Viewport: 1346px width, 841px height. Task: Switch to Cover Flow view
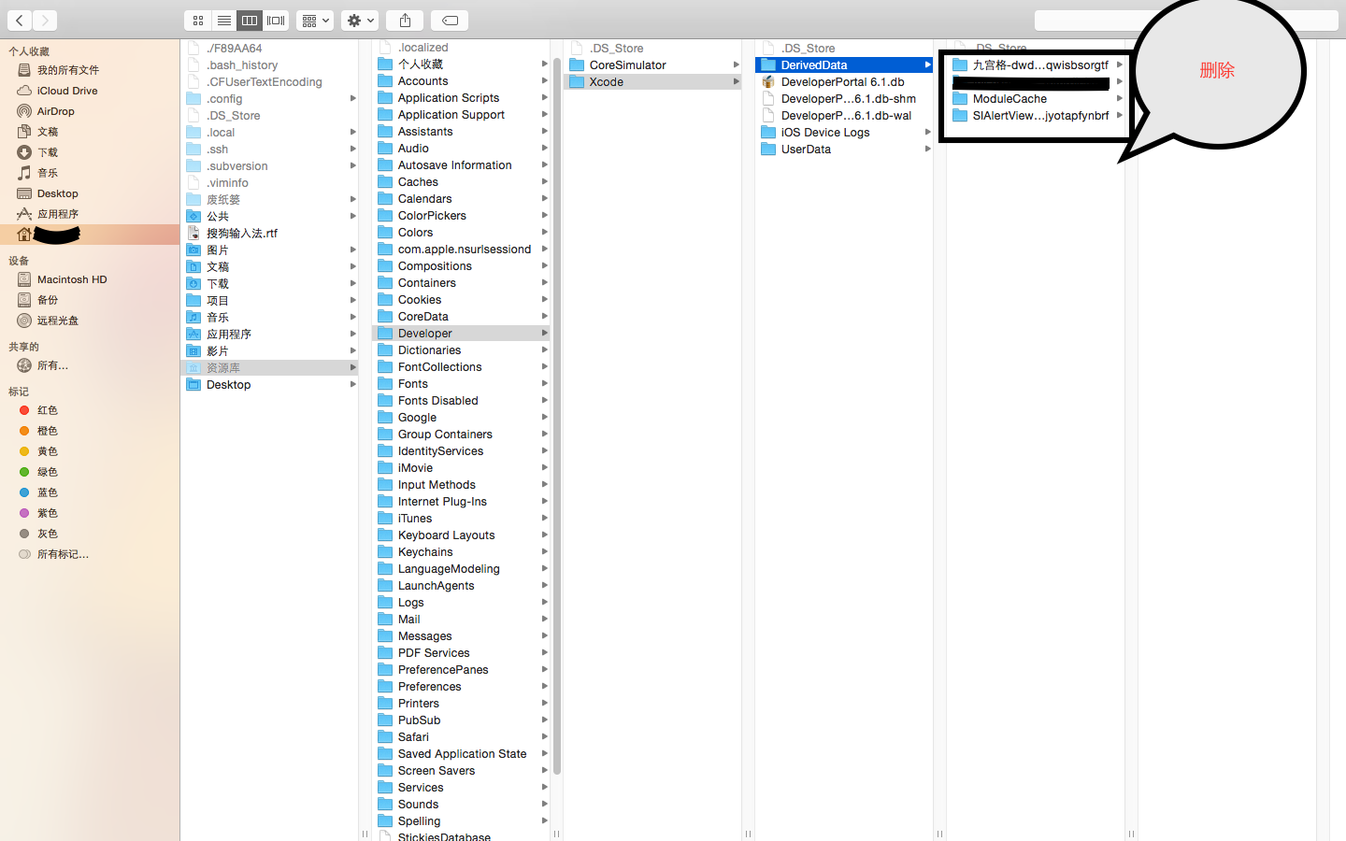click(x=276, y=20)
